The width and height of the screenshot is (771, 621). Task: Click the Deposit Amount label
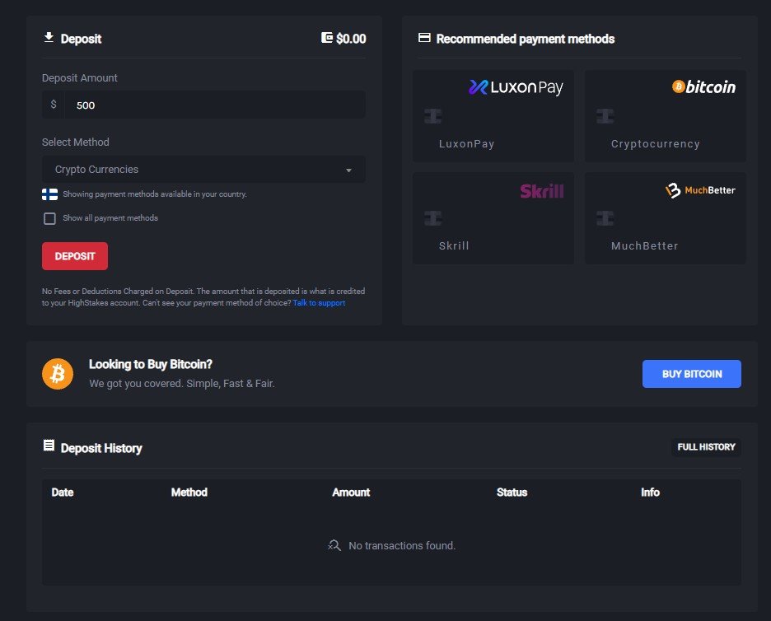(x=80, y=77)
